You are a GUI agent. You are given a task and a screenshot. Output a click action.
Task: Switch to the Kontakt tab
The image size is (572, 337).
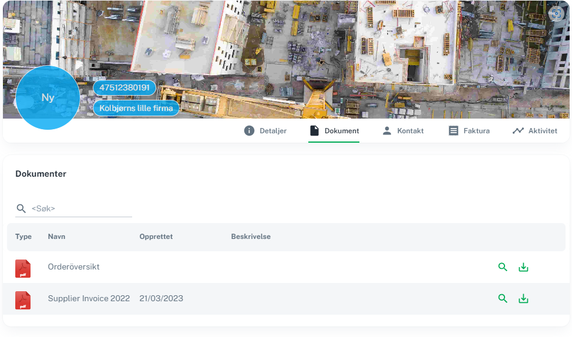(403, 130)
